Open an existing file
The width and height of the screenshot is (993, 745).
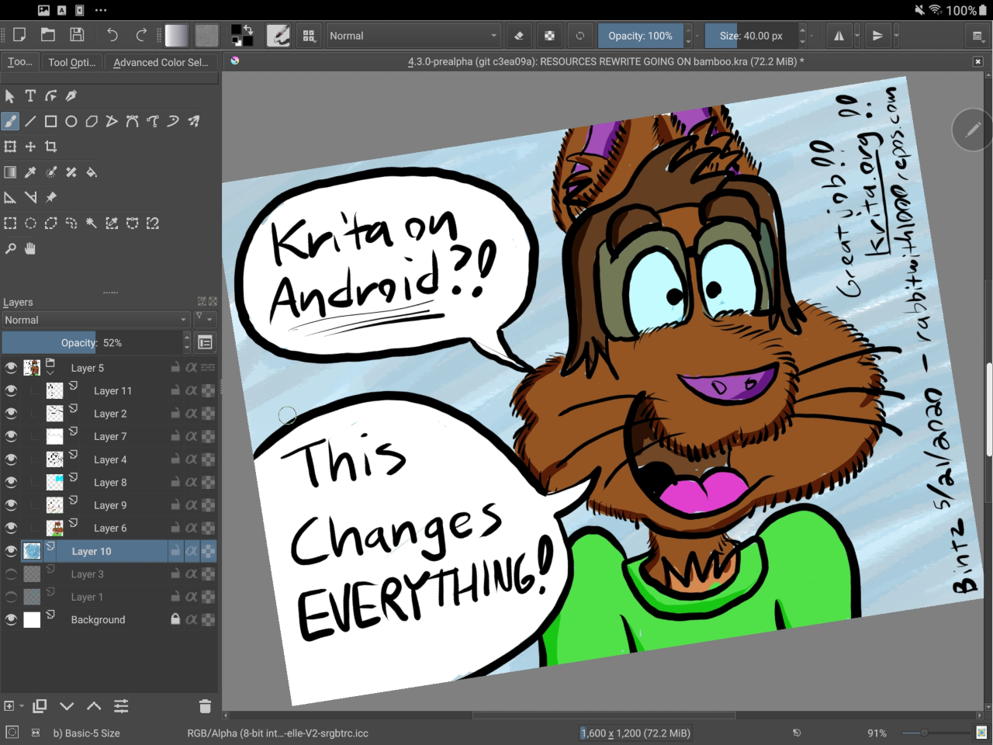[x=48, y=35]
